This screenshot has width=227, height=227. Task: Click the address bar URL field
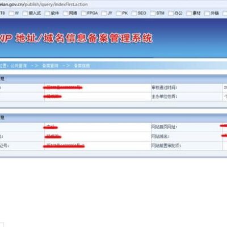tap(113, 5)
